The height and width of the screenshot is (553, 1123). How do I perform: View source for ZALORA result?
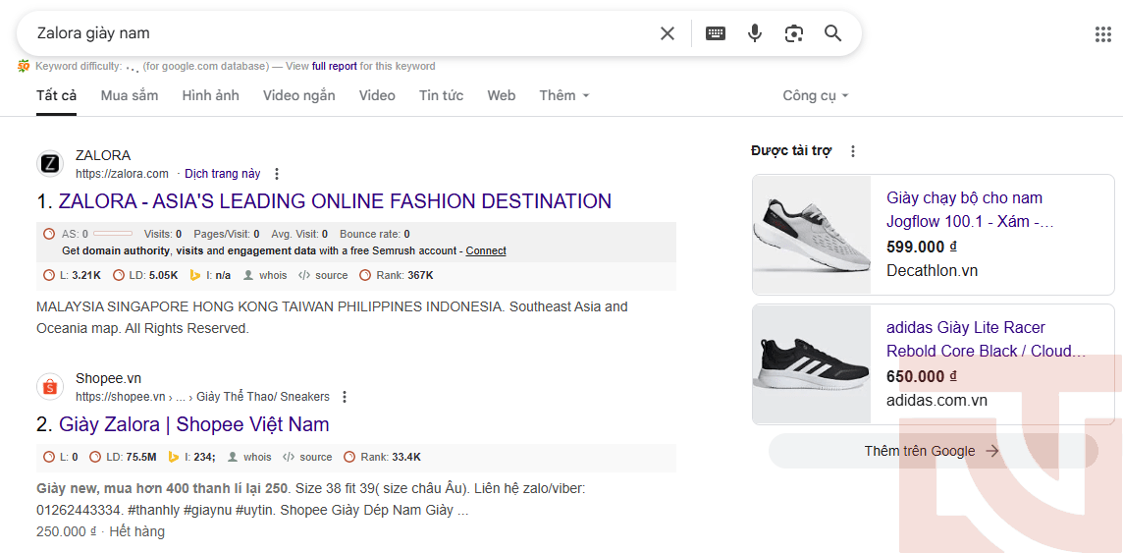coord(323,275)
